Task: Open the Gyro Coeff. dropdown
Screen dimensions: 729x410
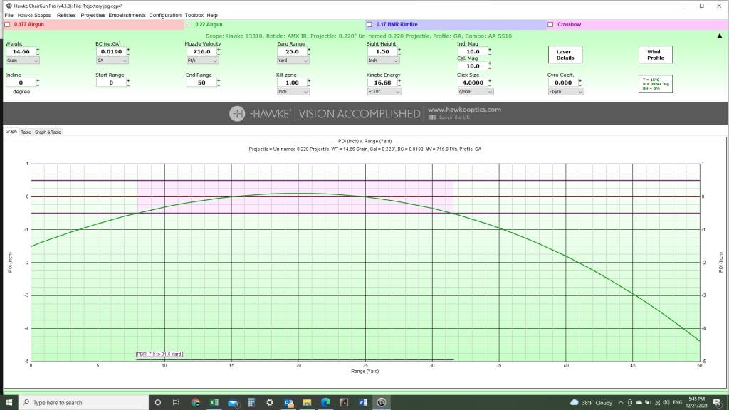Action: 566,92
